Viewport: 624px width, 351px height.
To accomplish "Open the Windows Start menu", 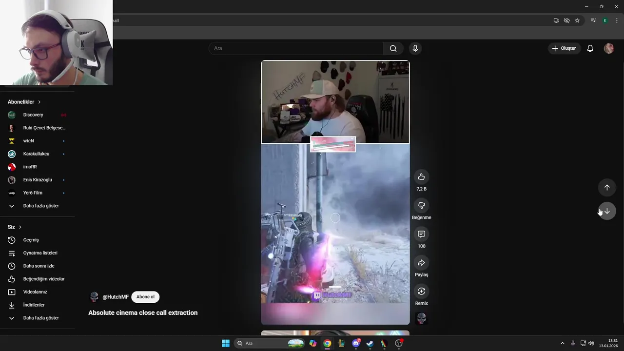I will pyautogui.click(x=226, y=343).
